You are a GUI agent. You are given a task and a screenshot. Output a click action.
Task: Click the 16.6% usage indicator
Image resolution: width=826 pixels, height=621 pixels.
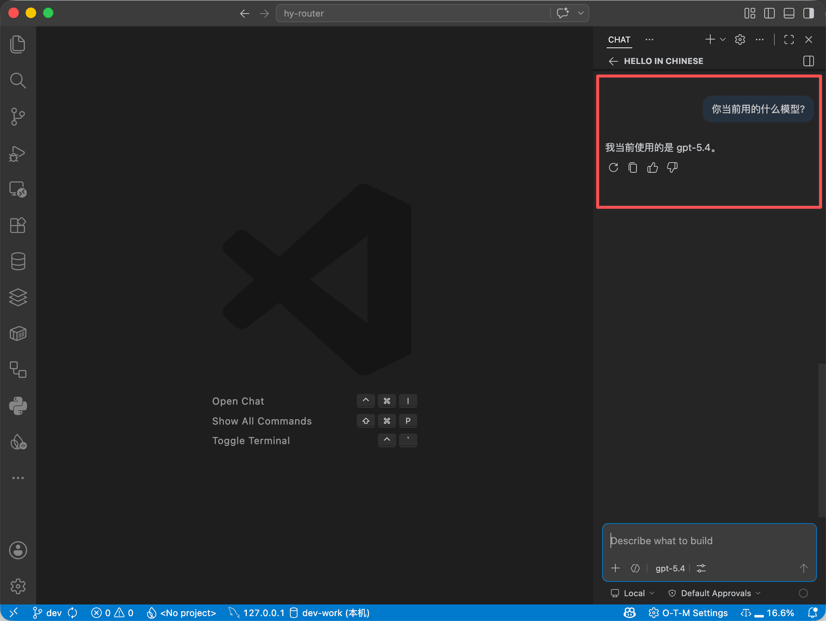(x=768, y=613)
